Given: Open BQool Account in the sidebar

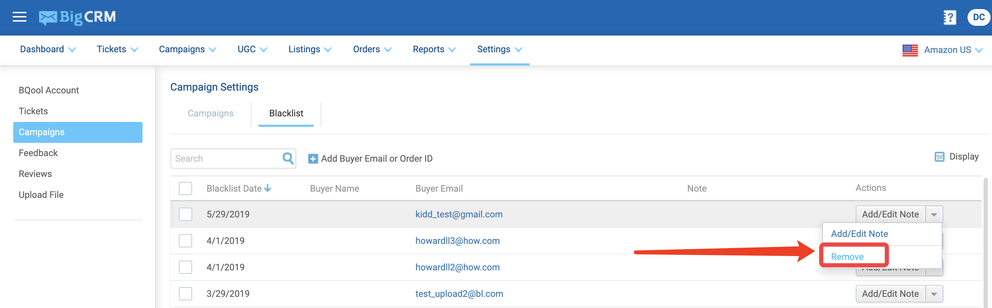Looking at the screenshot, I should point(49,90).
